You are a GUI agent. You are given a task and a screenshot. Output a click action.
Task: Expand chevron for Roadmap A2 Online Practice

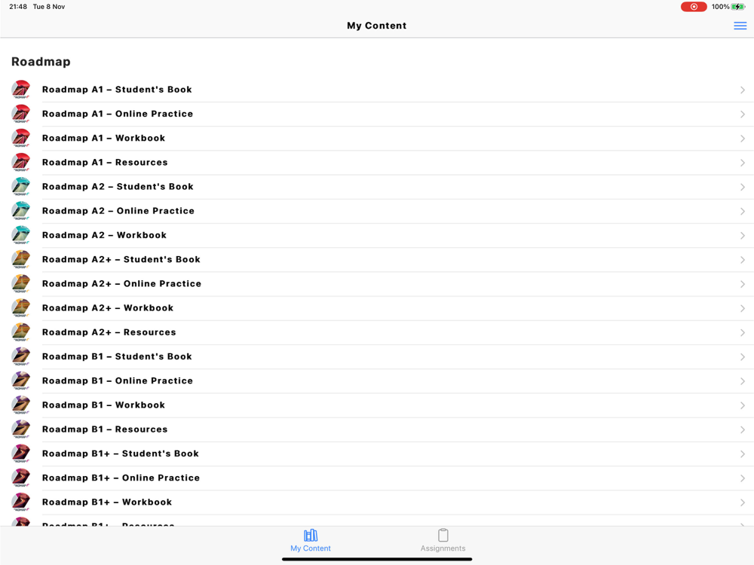[743, 212]
